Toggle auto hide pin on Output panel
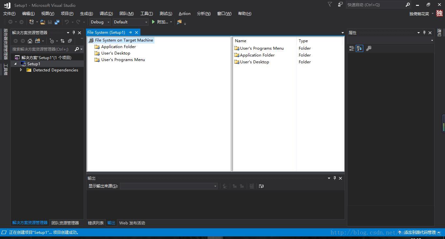This screenshot has height=239, width=445. click(335, 178)
